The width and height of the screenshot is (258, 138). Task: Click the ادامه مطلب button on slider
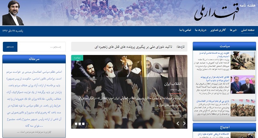[x=172, y=114]
